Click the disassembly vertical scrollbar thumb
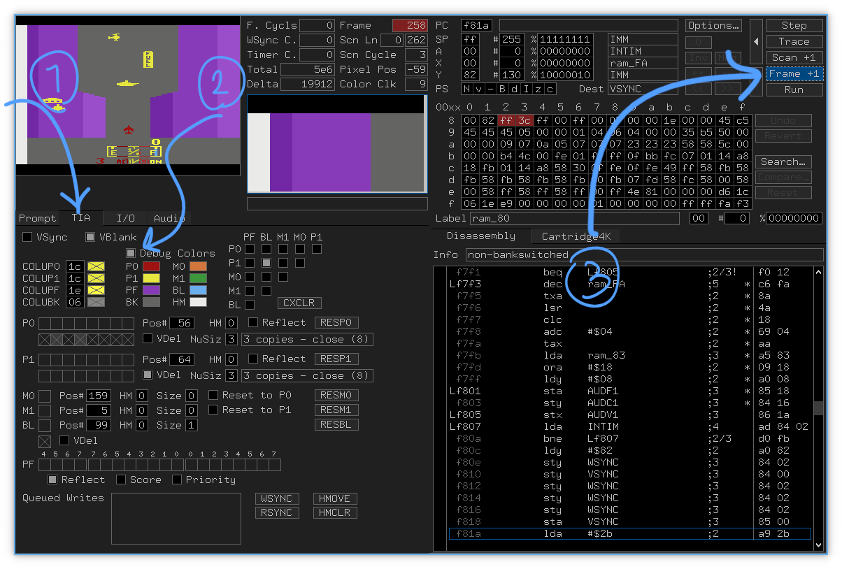The height and width of the screenshot is (569, 842). pos(818,408)
